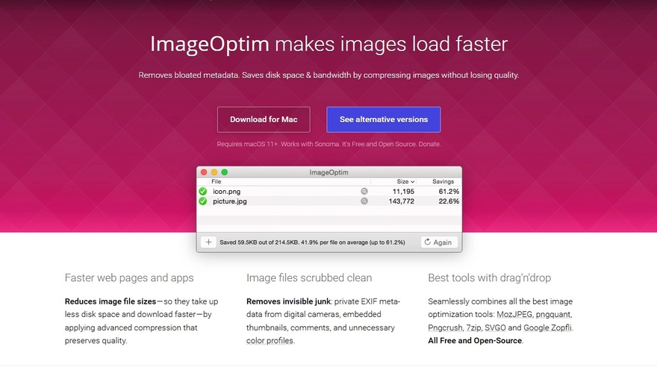657x367 pixels.
Task: Click the Again refresh button
Action: (x=438, y=242)
